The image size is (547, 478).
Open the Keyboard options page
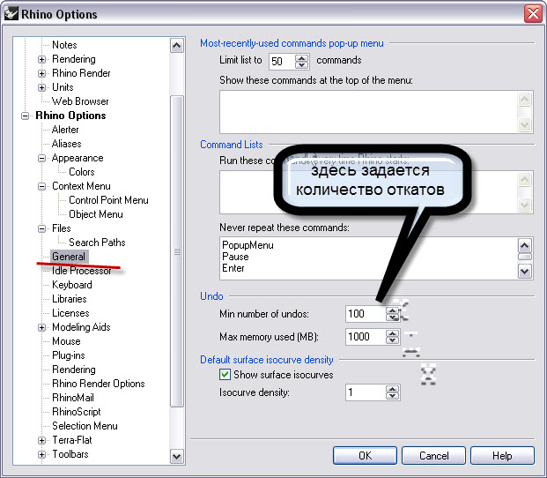click(x=72, y=285)
